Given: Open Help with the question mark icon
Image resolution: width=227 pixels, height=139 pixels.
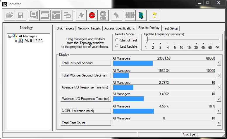Looking at the screenshot, I should coord(155,15).
